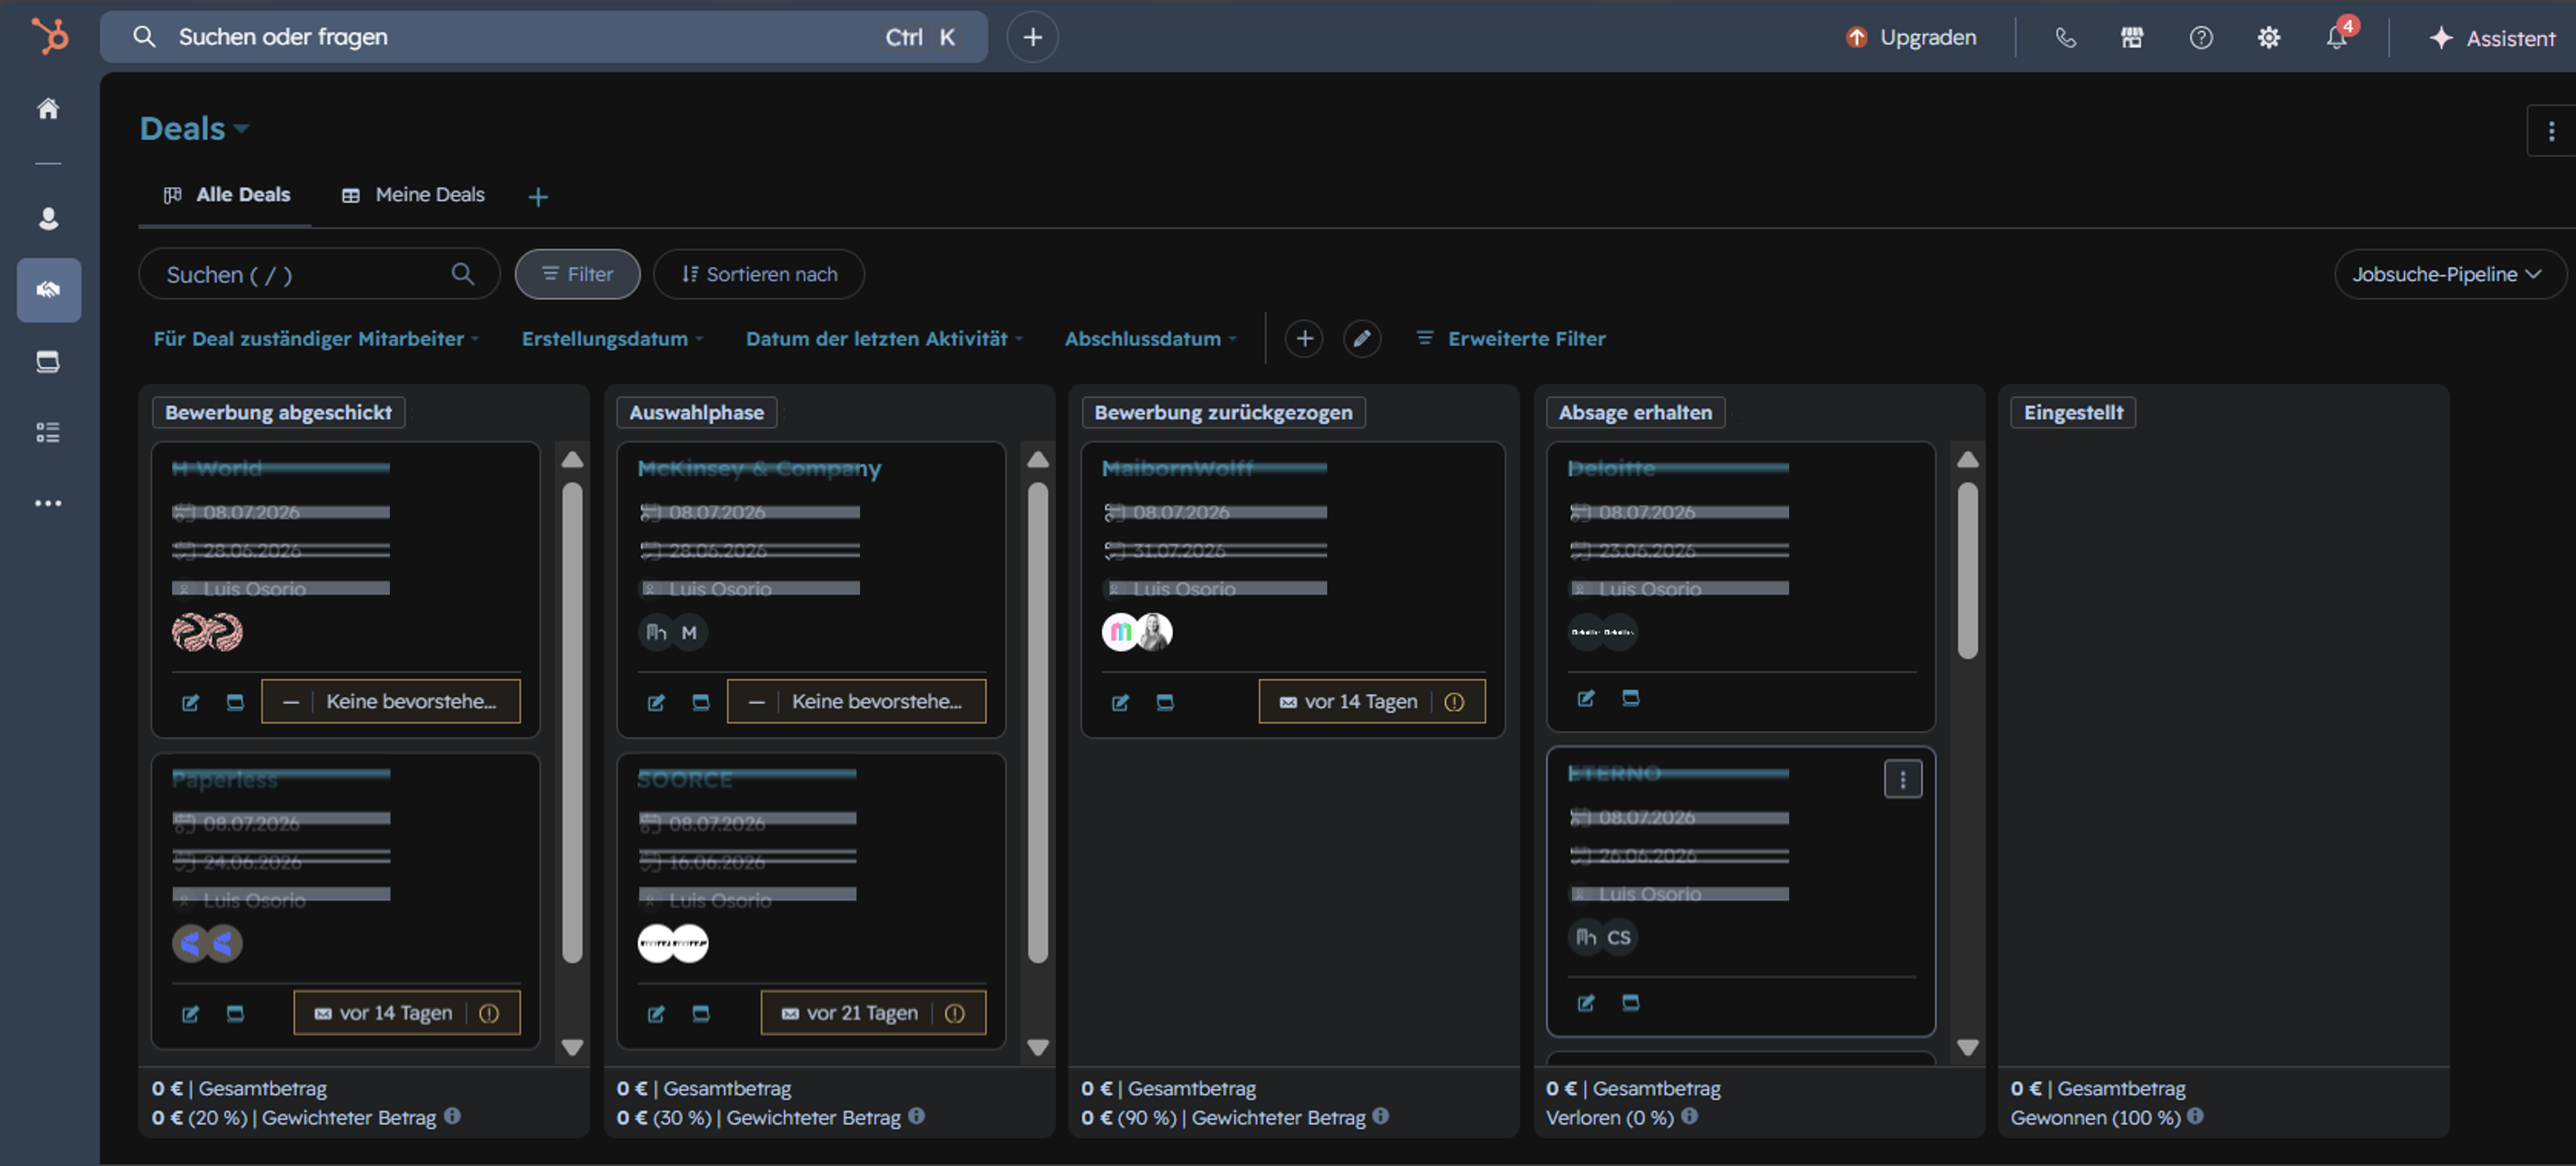Open the MaibornWolff deal
The height and width of the screenshot is (1166, 2576).
[x=1177, y=467]
